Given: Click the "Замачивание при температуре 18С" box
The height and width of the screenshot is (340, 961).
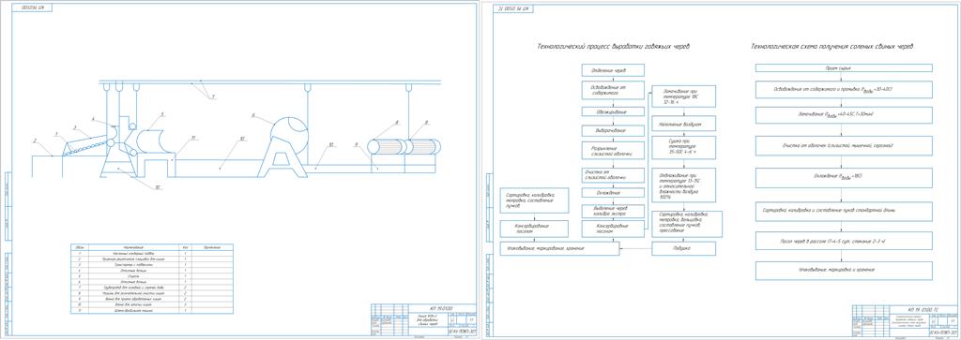Looking at the screenshot, I should click(683, 96).
